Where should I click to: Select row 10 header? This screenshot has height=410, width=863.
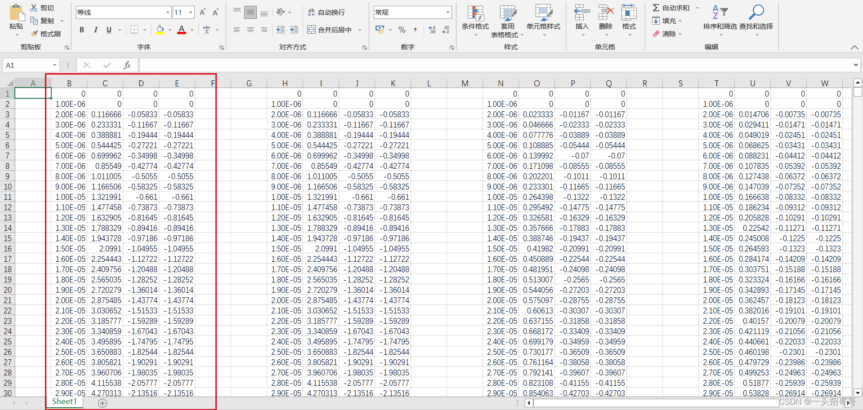tap(8, 186)
